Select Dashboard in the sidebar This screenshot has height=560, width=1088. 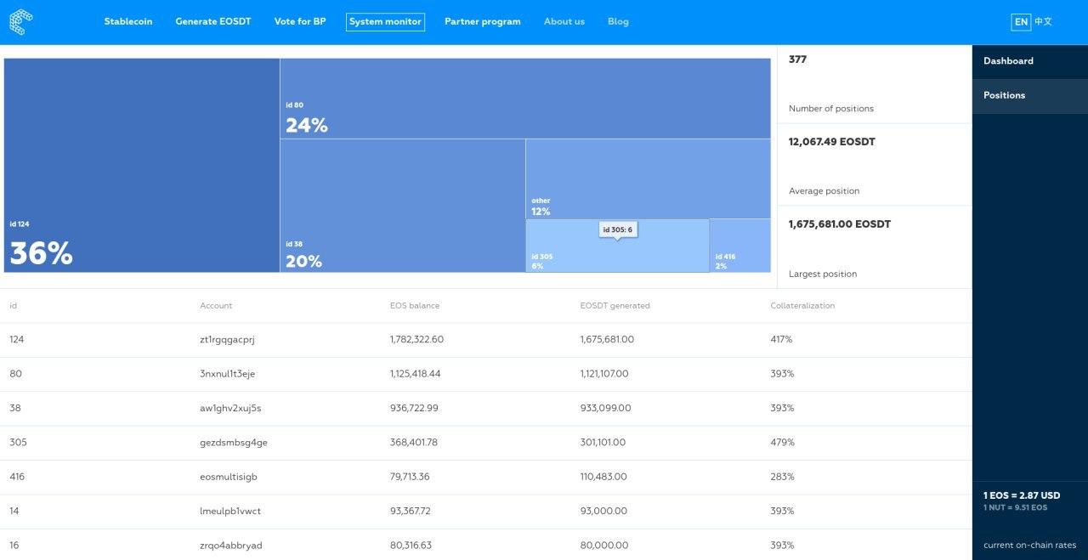pyautogui.click(x=1030, y=61)
